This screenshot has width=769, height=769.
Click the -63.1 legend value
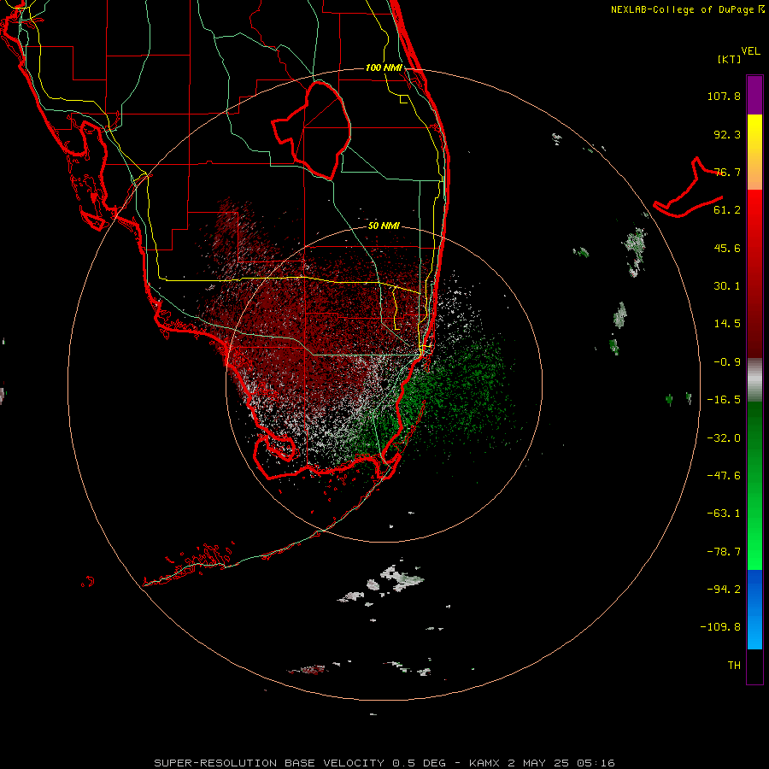724,514
